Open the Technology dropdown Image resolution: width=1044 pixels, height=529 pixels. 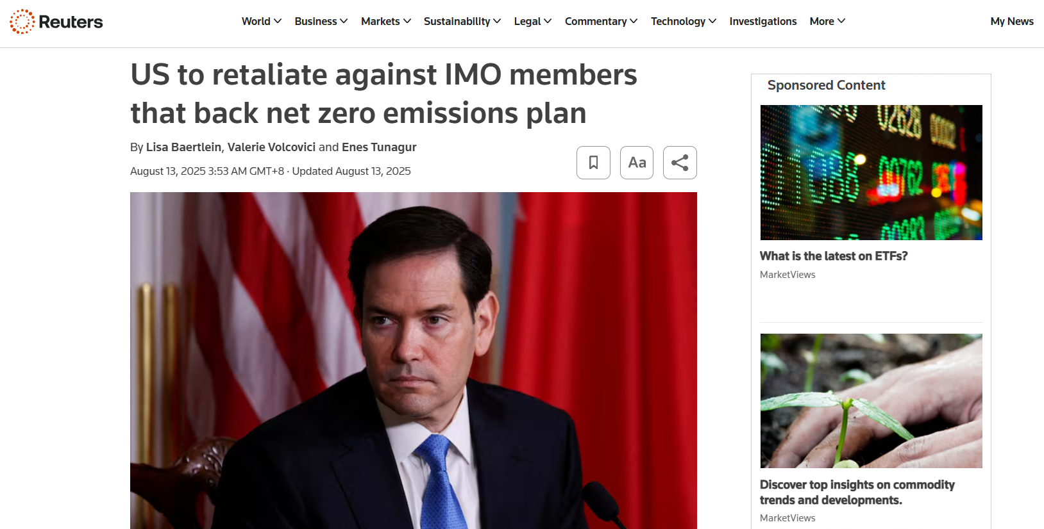tap(684, 21)
